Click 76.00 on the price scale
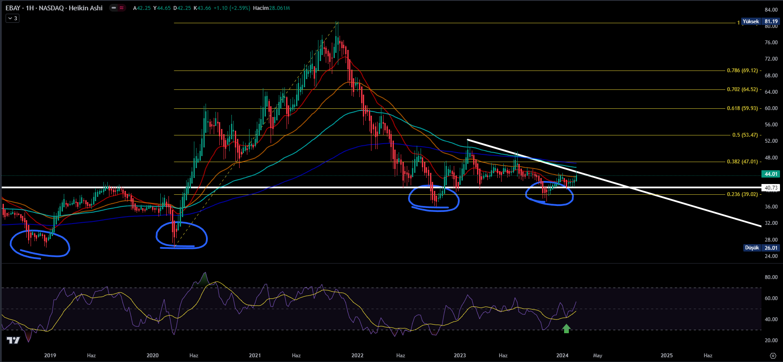Image resolution: width=783 pixels, height=362 pixels. [x=771, y=43]
